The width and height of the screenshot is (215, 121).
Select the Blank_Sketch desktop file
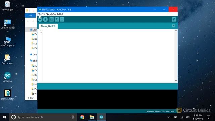click(x=7, y=95)
